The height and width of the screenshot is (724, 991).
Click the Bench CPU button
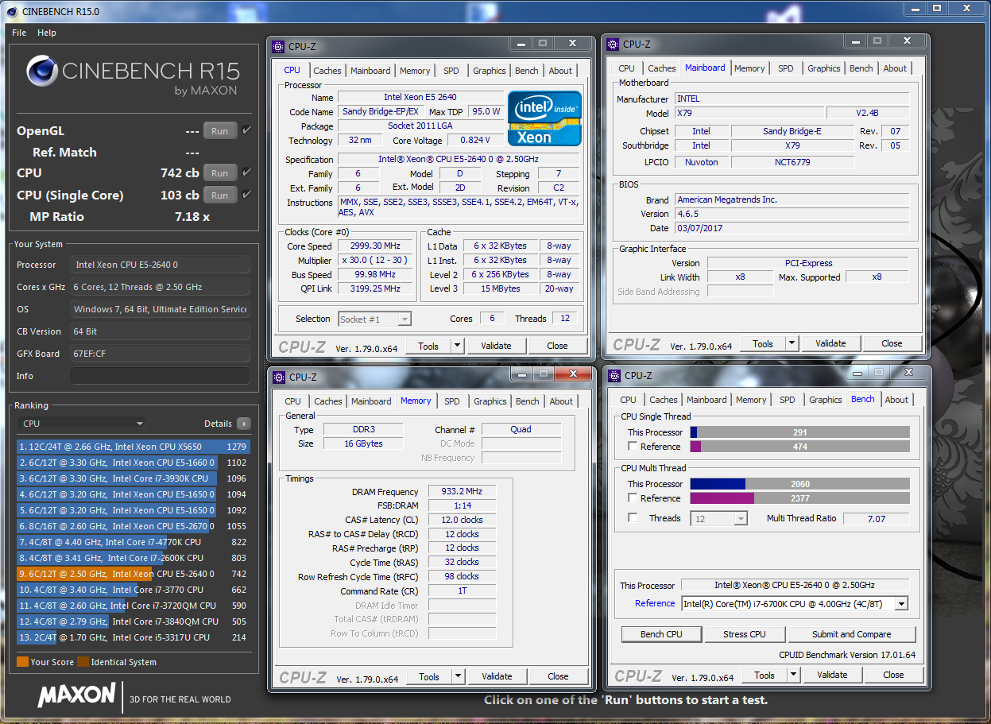tap(661, 634)
